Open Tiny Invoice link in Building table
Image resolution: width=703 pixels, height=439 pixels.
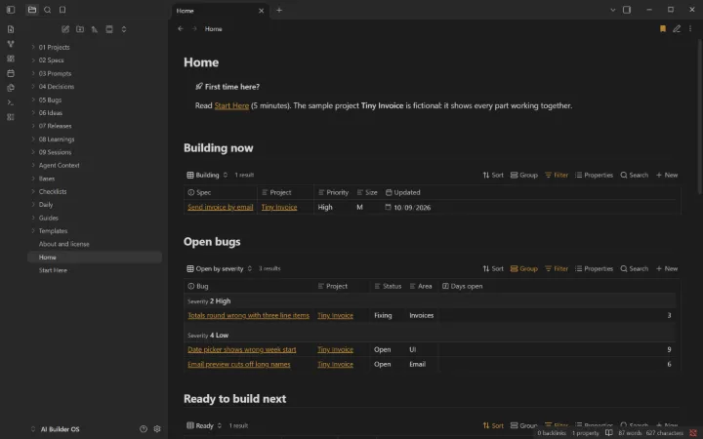279,207
